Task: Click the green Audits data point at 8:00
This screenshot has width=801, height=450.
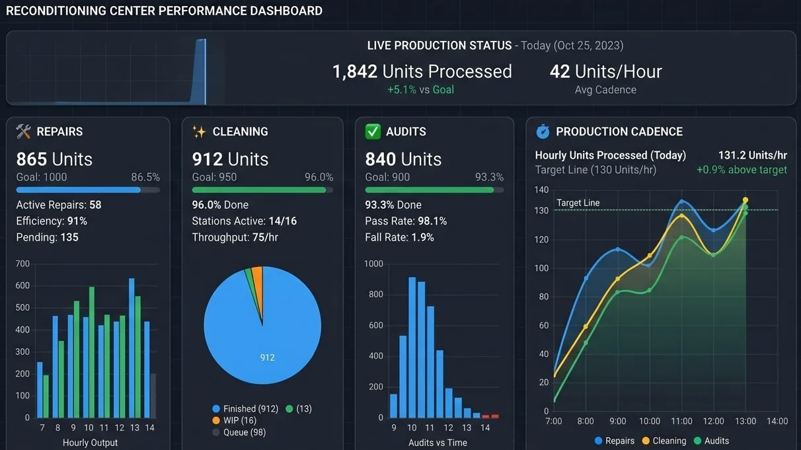Action: tap(586, 342)
